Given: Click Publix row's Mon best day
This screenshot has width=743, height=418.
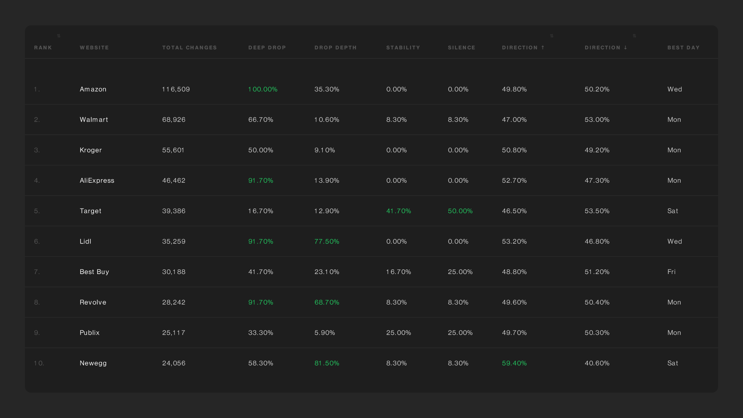Looking at the screenshot, I should click(674, 333).
